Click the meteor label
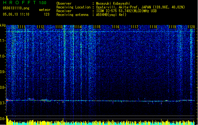 click(45, 10)
